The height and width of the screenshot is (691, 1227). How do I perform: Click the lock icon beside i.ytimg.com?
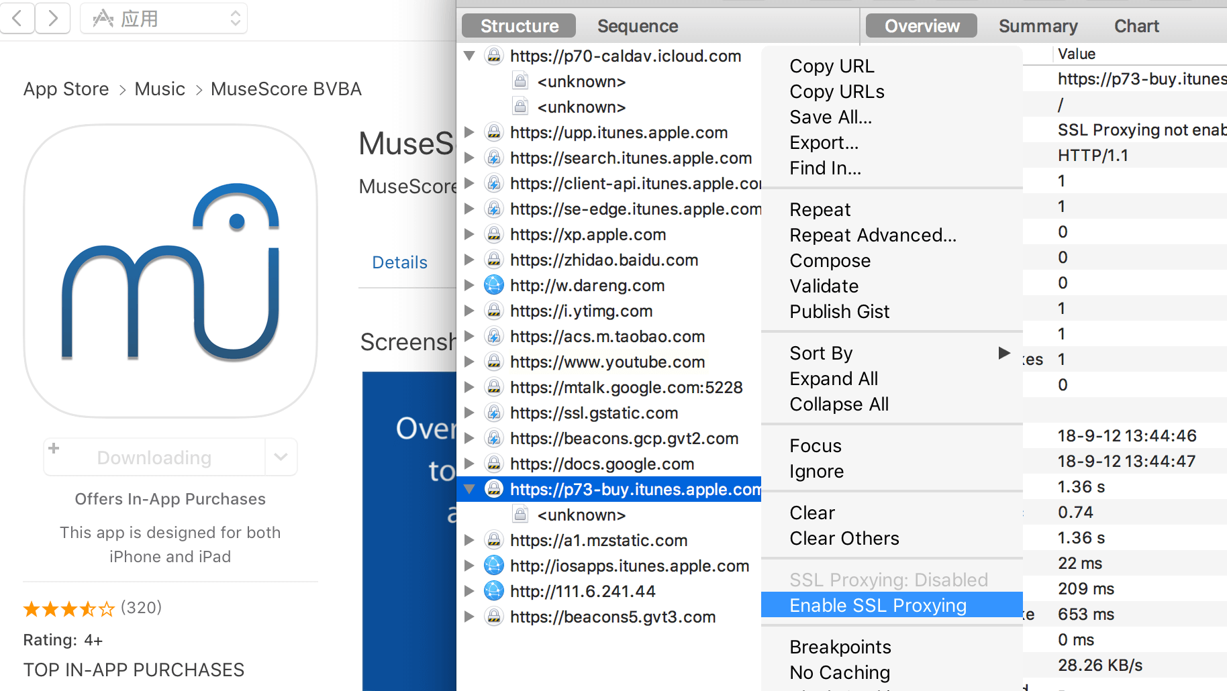494,311
